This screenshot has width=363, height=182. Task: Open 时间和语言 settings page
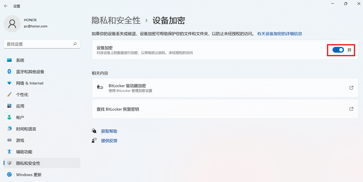tap(26, 129)
